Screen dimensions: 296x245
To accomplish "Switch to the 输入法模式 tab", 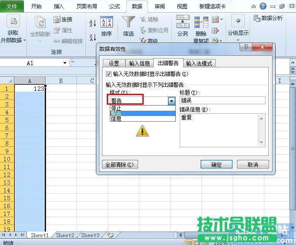I will 199,63.
